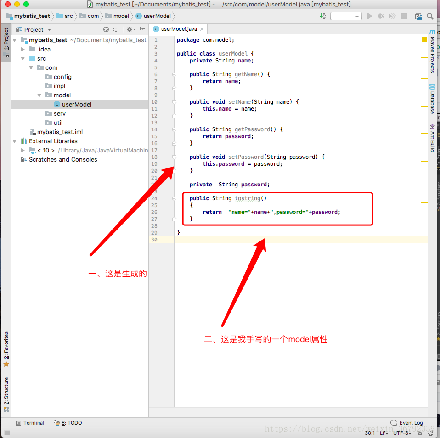This screenshot has width=440, height=438.
Task: Click the Build project icon in toolbar
Action: [323, 16]
